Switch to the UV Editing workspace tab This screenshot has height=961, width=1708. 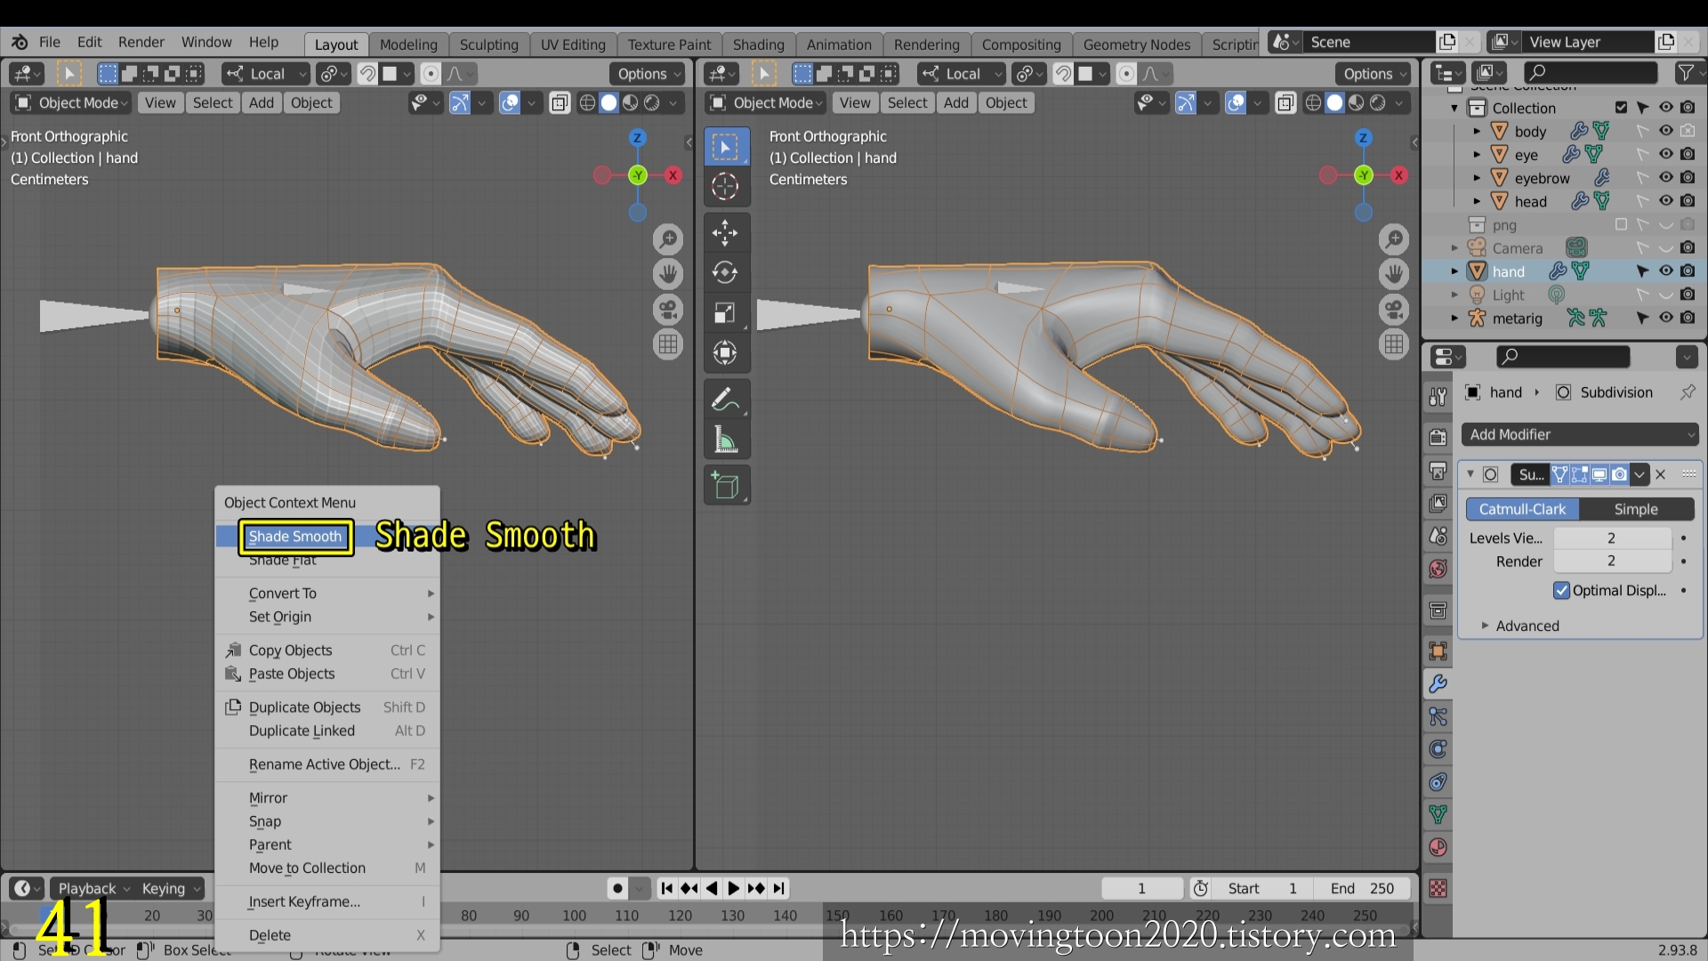(573, 44)
